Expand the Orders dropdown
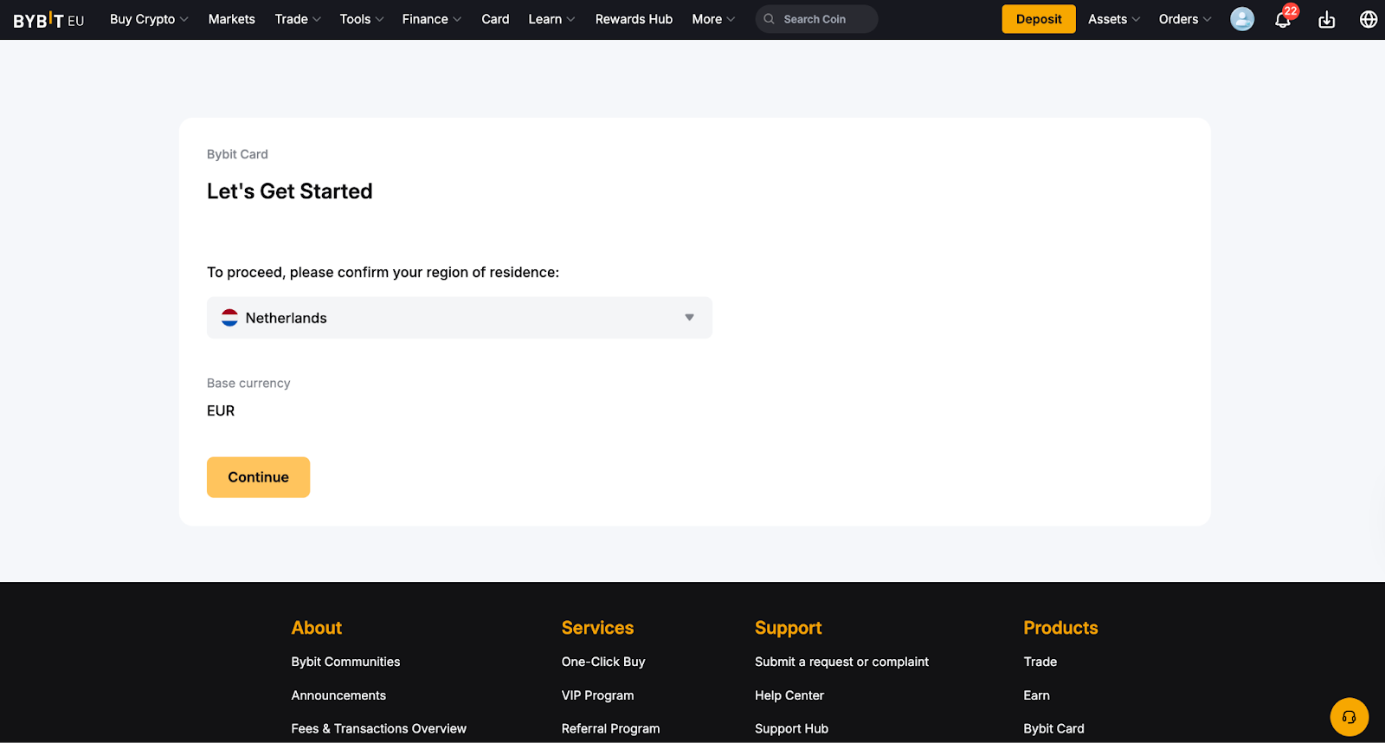Viewport: 1385px width, 743px height. 1185,19
